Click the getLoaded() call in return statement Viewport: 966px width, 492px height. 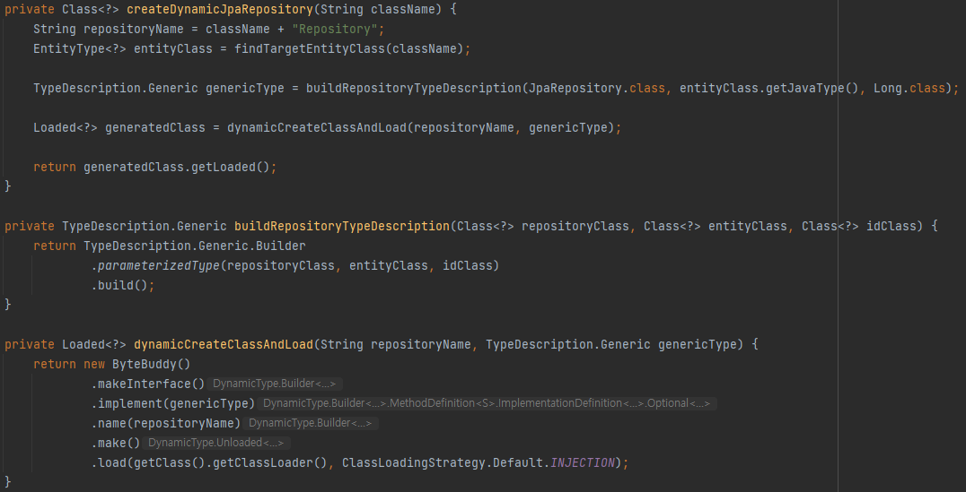[x=231, y=167]
